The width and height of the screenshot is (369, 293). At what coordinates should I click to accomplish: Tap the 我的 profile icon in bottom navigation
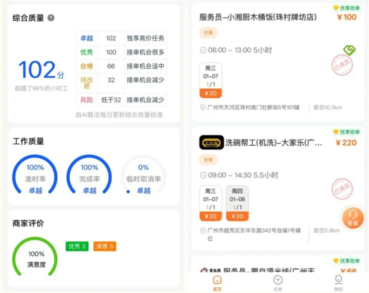coord(338,280)
